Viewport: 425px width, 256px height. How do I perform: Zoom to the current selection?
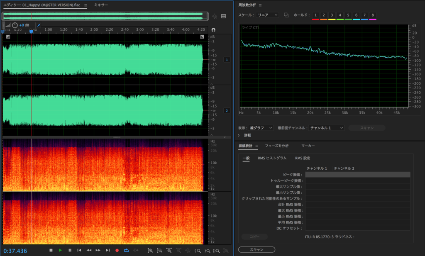tap(216, 251)
